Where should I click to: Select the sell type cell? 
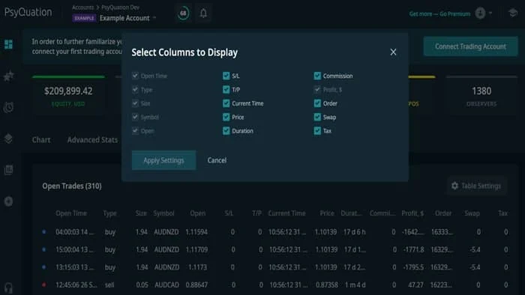tap(109, 285)
